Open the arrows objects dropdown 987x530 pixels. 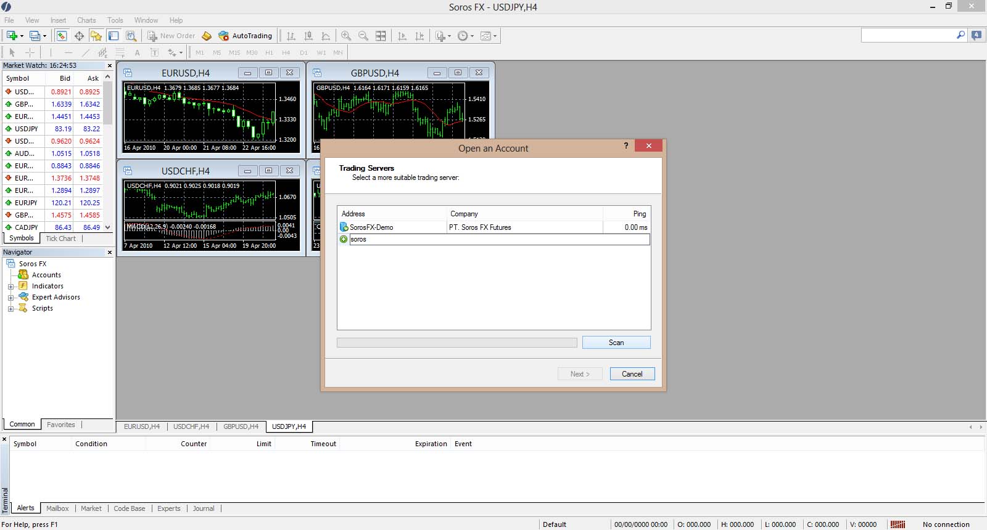pos(181,52)
